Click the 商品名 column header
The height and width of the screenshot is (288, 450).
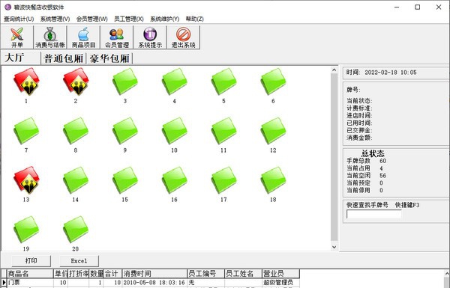(x=30, y=273)
